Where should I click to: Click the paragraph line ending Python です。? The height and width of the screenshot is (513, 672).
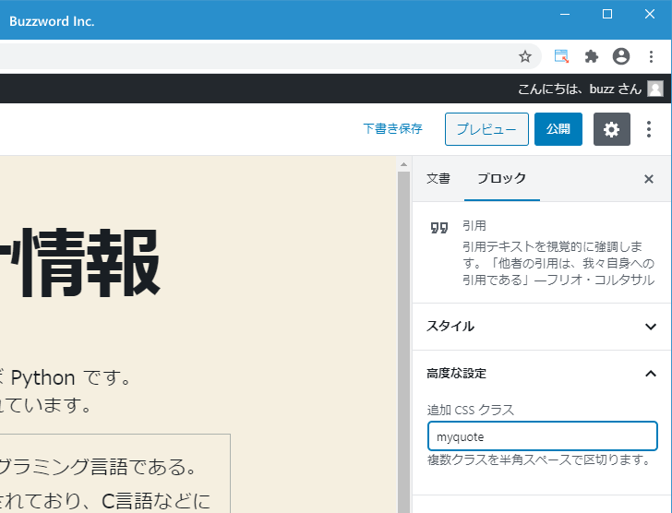click(66, 377)
